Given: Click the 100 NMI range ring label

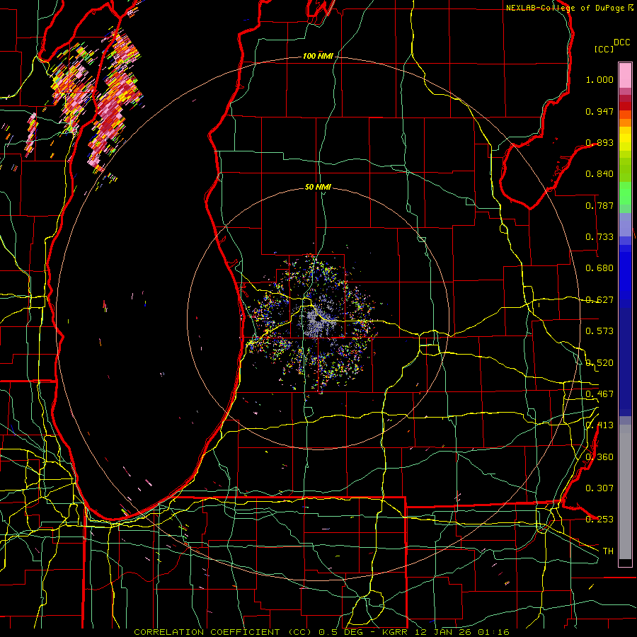Looking at the screenshot, I should [x=318, y=56].
